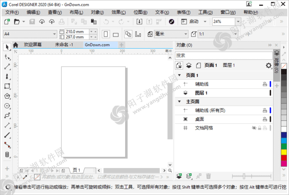
Task: Set page to portrait orientation
Action: pos(106,34)
